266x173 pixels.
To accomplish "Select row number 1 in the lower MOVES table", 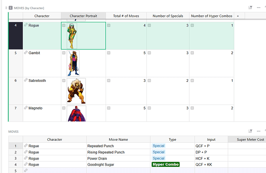I will [15, 146].
